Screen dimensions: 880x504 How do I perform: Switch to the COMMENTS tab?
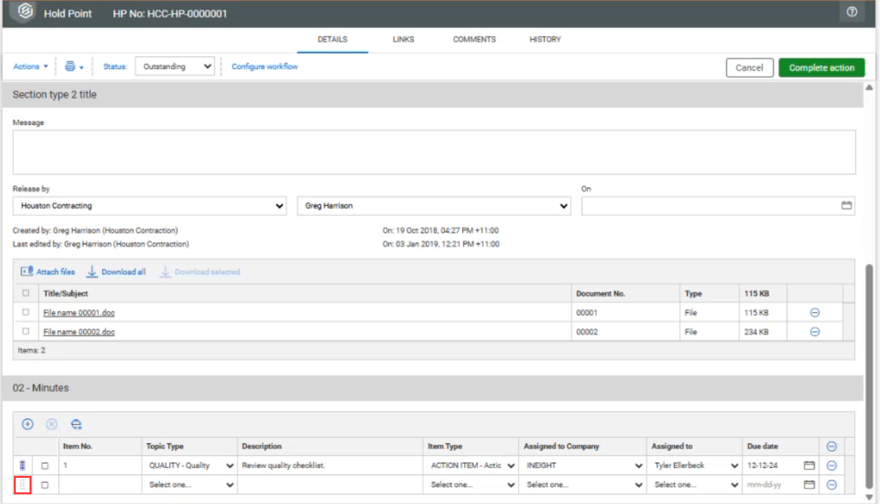[474, 39]
